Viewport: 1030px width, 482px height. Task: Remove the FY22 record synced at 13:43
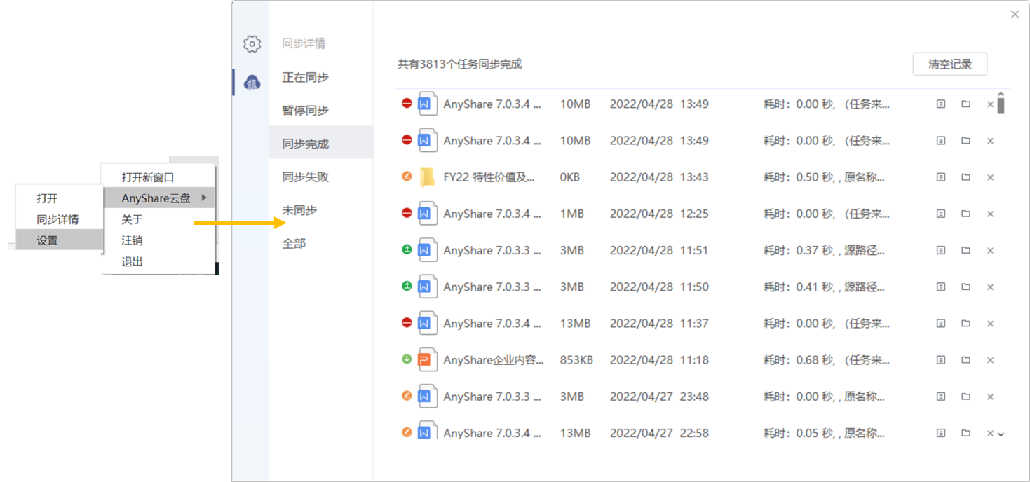(991, 178)
